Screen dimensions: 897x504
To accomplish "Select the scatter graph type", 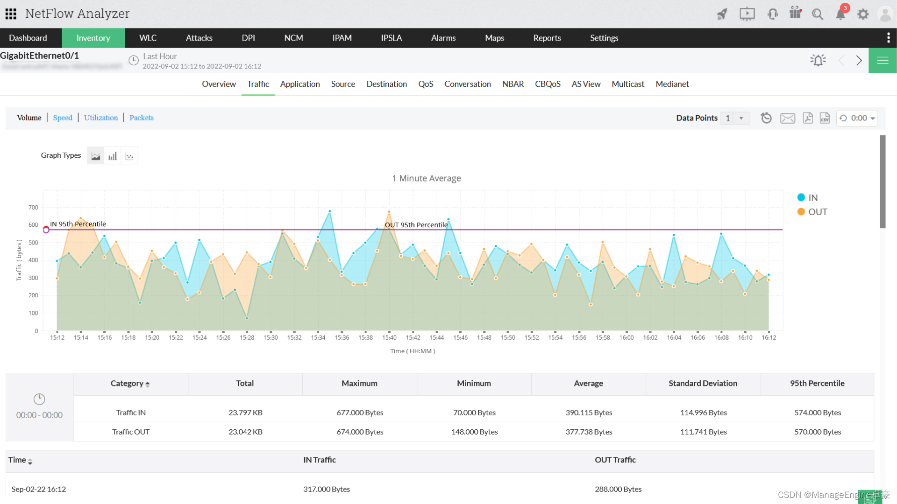I will [129, 156].
